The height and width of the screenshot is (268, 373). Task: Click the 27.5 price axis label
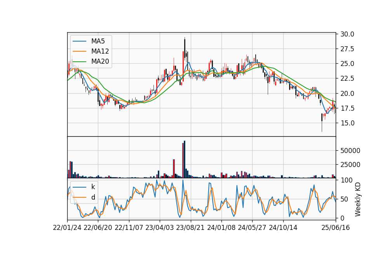[x=347, y=49]
